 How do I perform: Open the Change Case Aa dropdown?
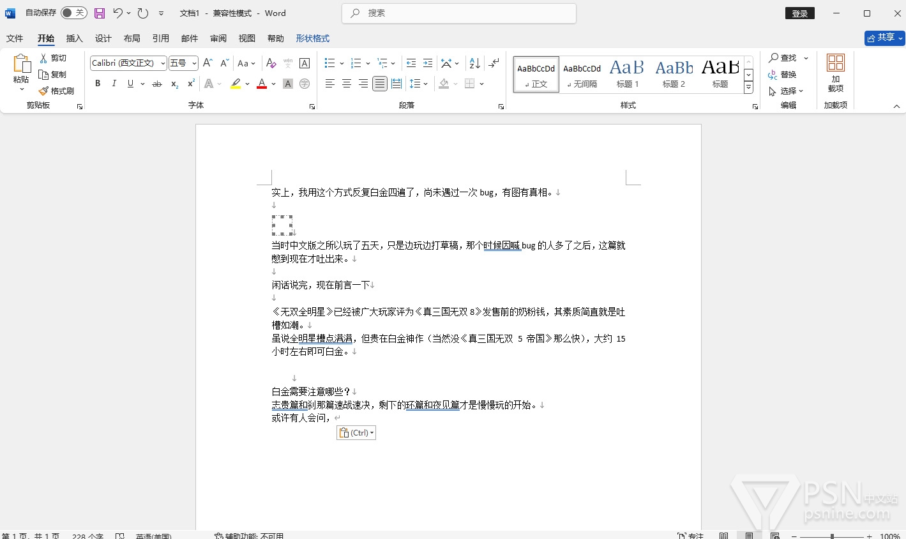pos(246,63)
